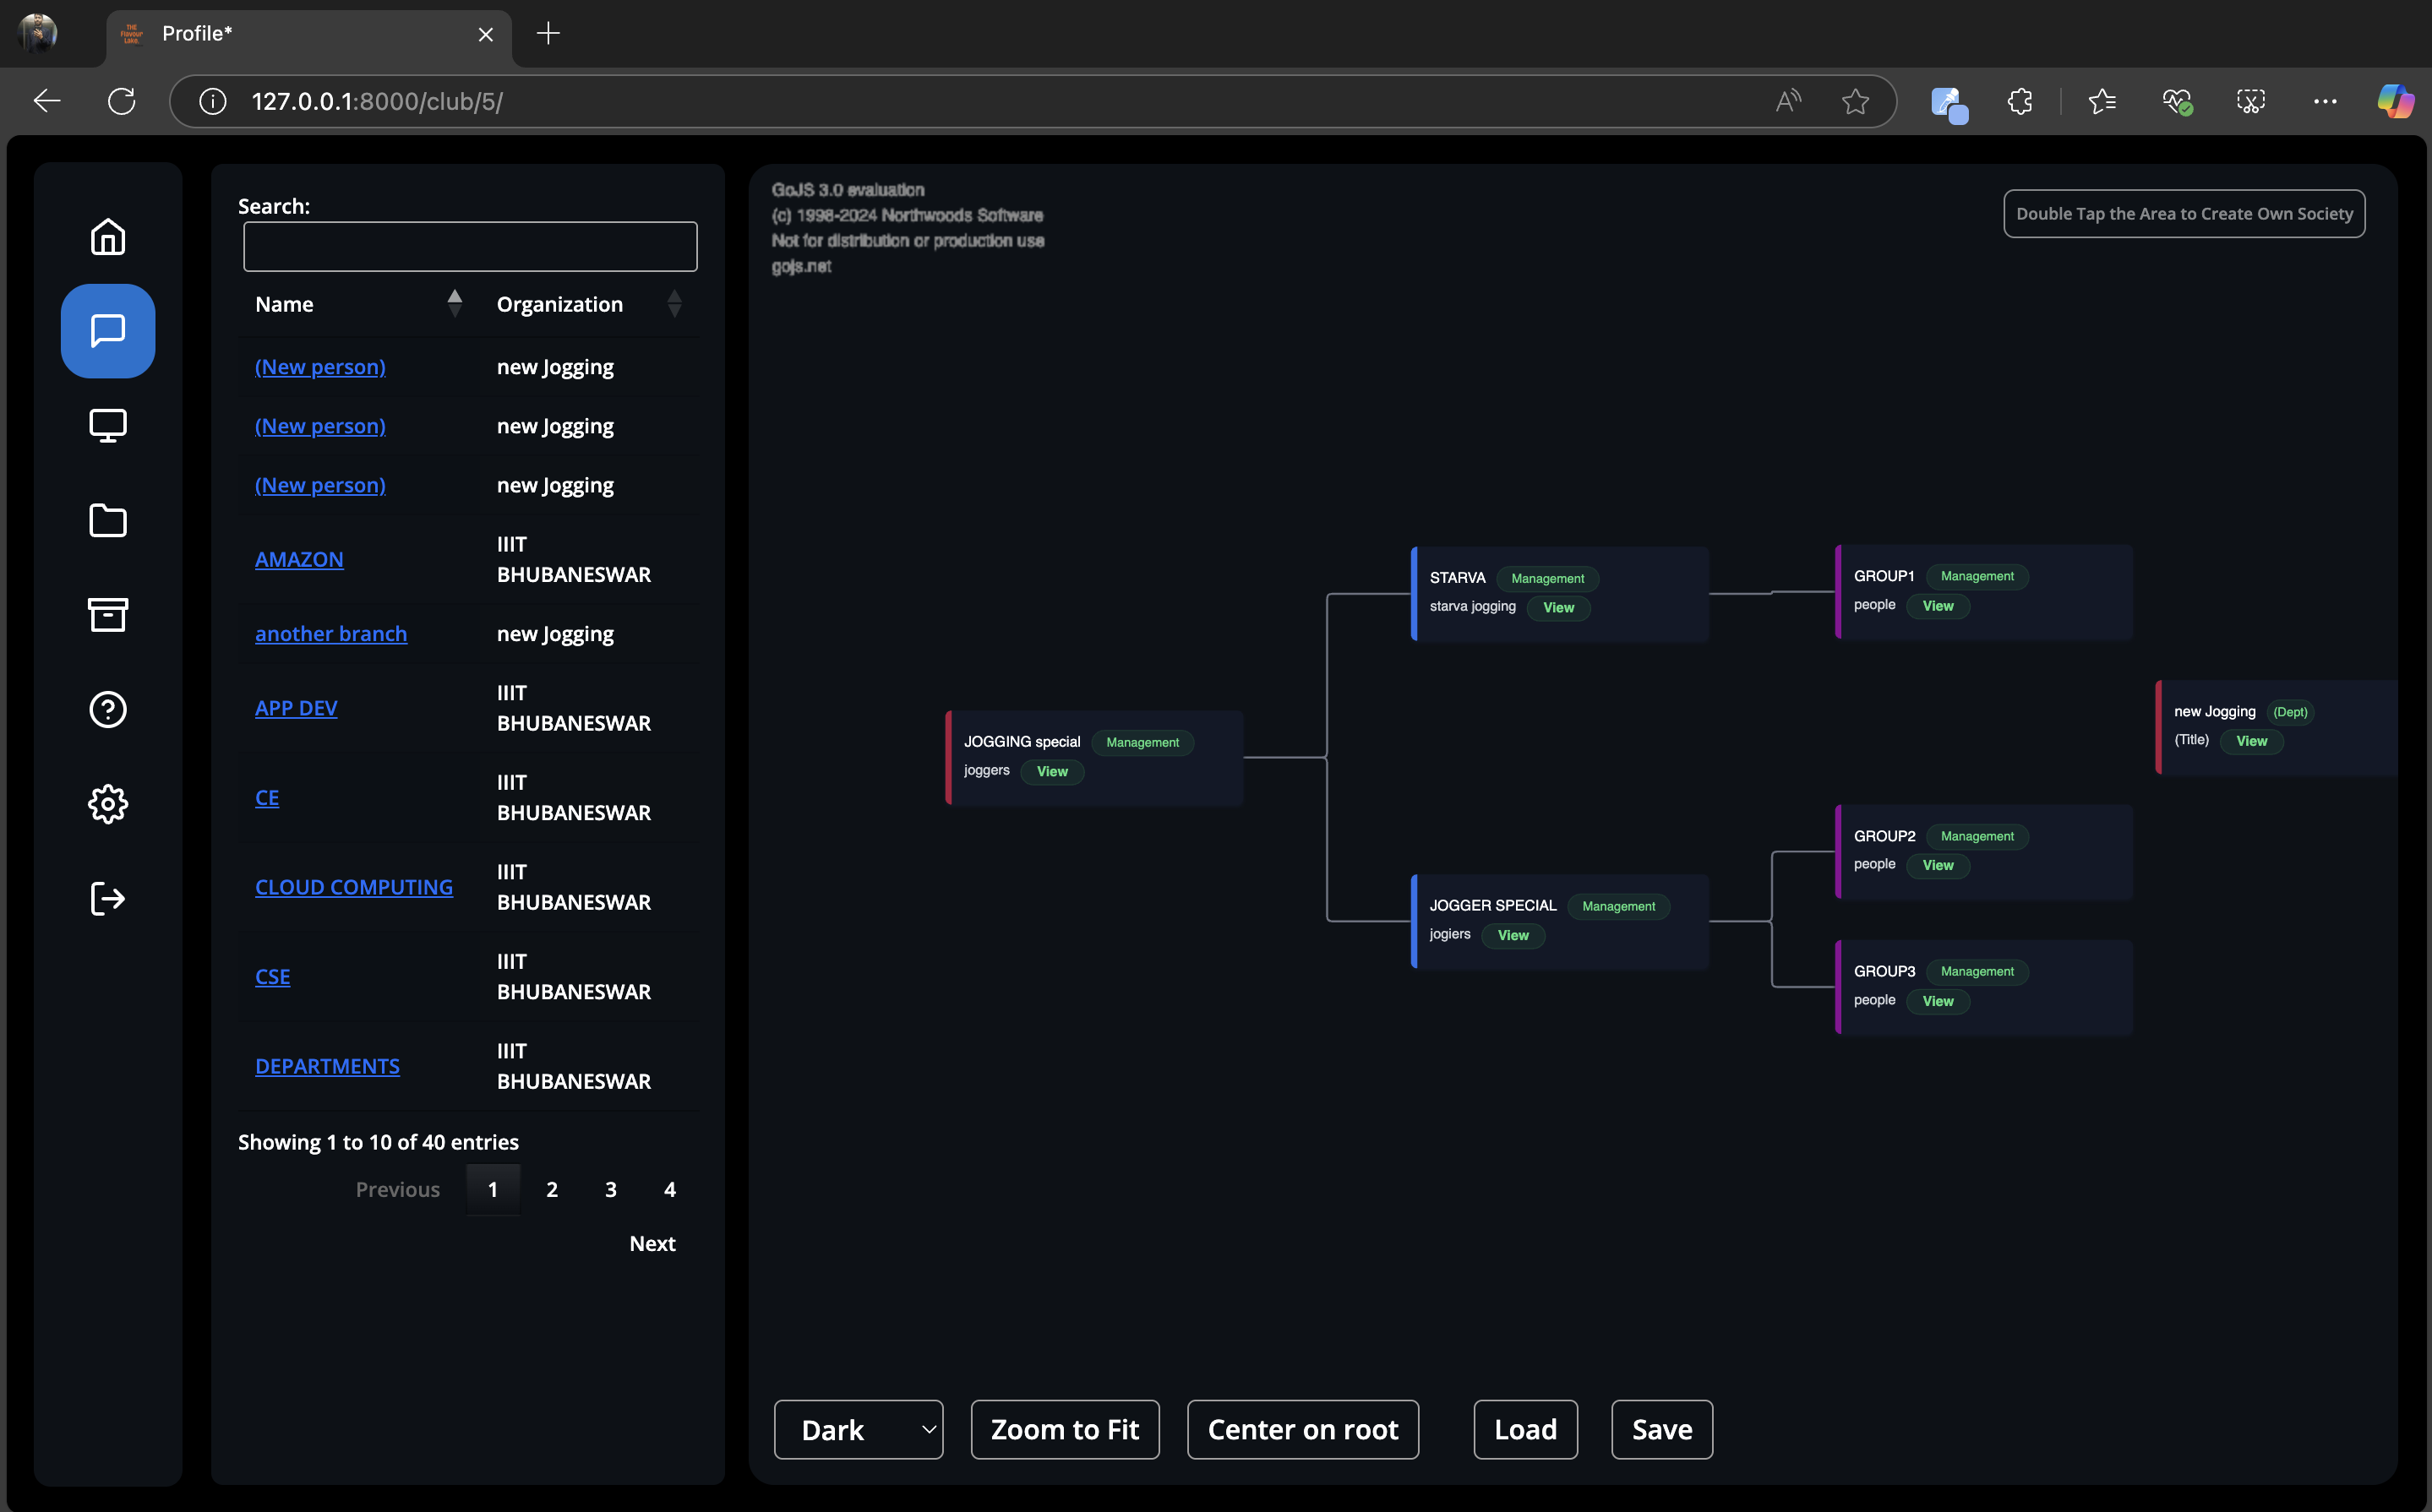
Task: Click the logout arrow sidebar icon
Action: 108,898
